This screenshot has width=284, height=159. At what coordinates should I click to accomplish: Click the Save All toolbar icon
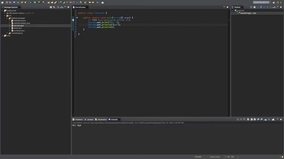(10, 2)
